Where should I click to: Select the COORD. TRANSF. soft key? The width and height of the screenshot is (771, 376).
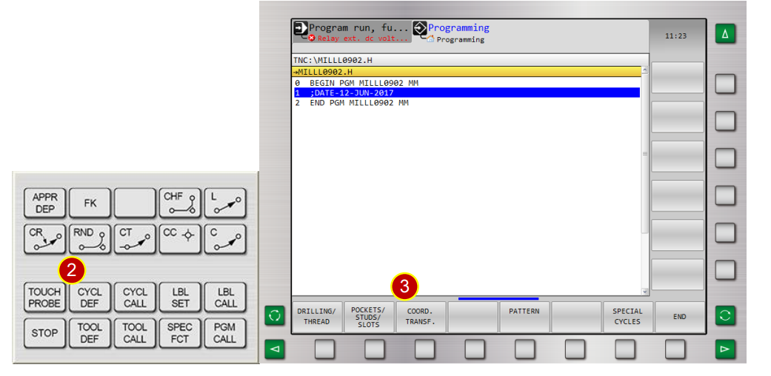click(421, 317)
